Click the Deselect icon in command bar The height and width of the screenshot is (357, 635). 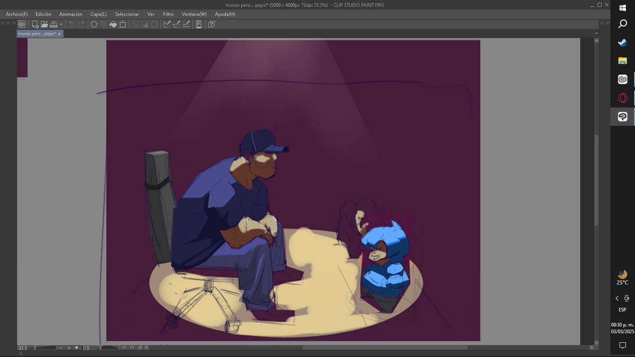(x=135, y=24)
